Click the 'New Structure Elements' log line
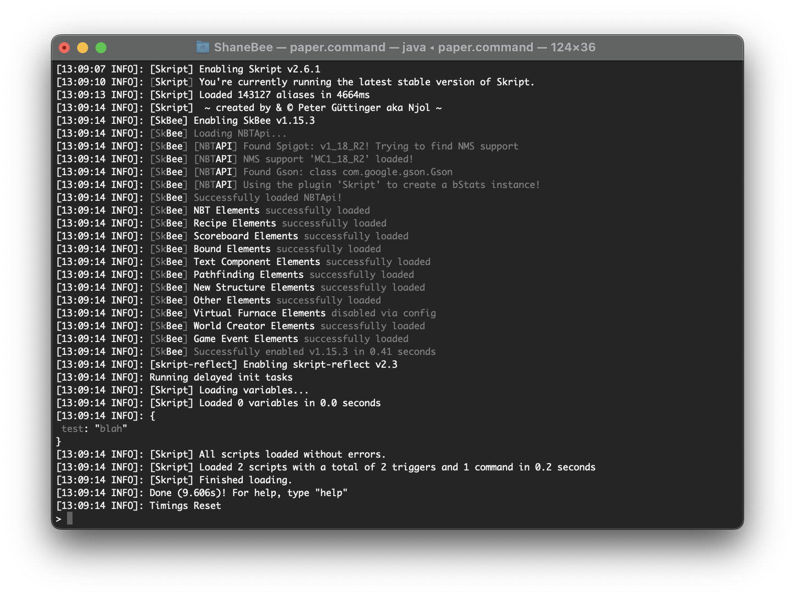The height and width of the screenshot is (597, 795). (241, 287)
